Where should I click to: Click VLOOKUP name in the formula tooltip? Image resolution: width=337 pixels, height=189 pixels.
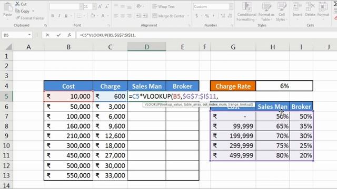click(x=152, y=104)
